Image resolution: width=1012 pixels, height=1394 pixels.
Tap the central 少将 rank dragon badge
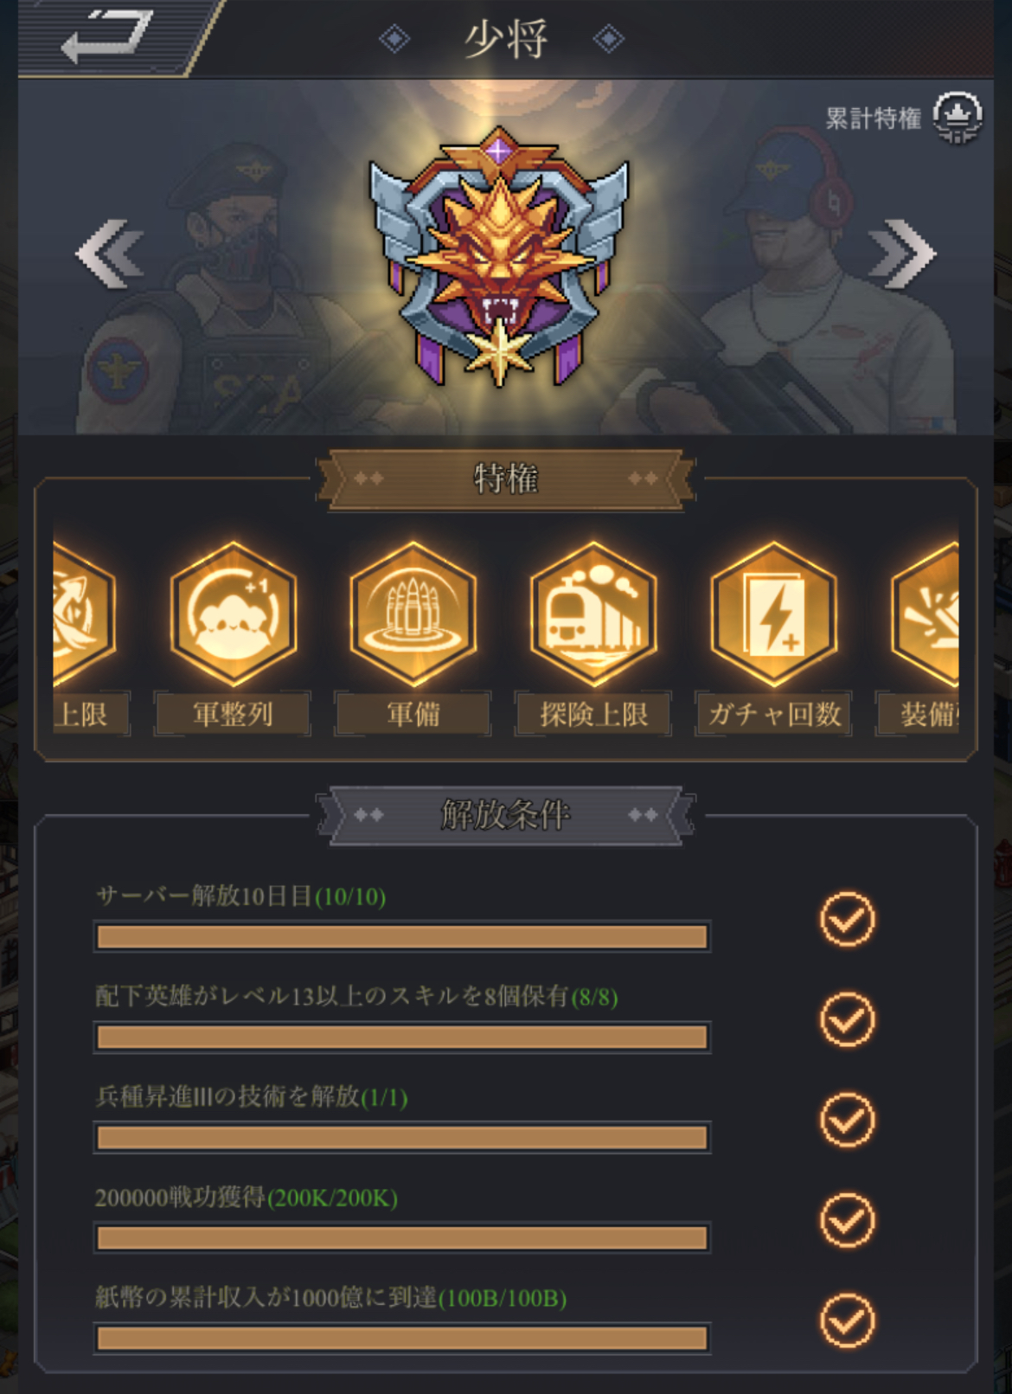(499, 257)
